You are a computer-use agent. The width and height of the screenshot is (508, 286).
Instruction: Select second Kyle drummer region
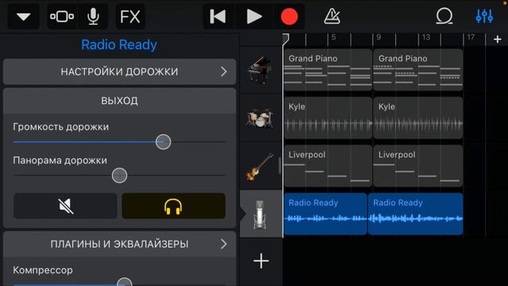click(x=418, y=118)
